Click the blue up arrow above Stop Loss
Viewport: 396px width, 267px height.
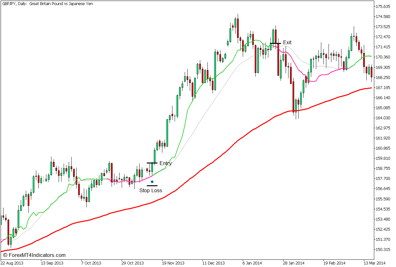[152, 181]
